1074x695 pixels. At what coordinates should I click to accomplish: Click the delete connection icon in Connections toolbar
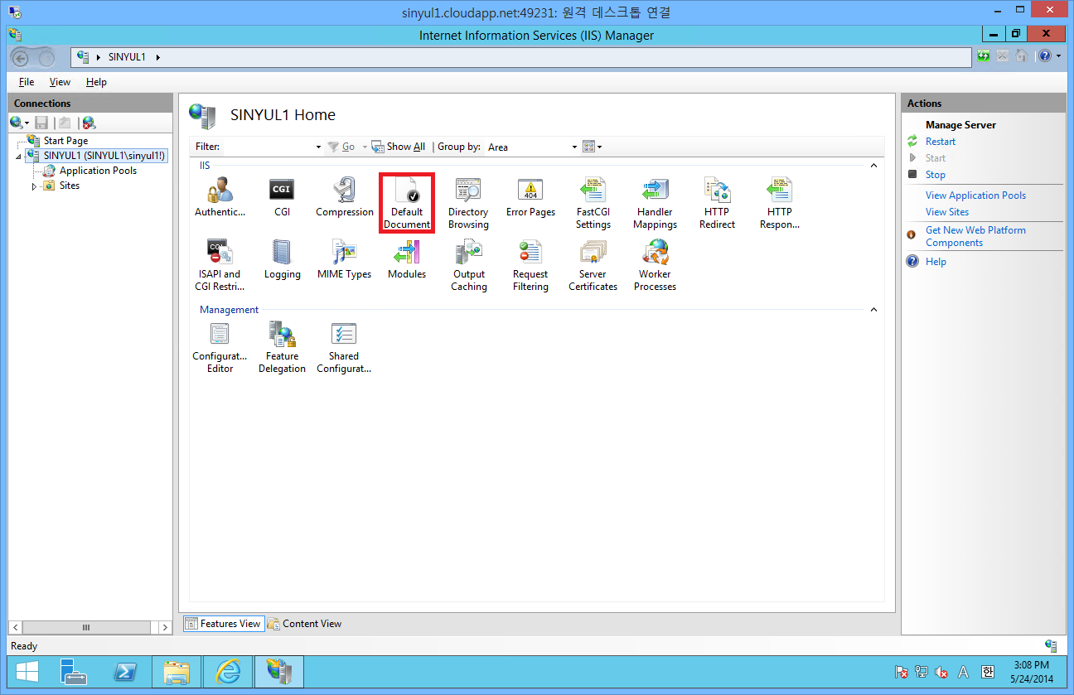point(89,123)
